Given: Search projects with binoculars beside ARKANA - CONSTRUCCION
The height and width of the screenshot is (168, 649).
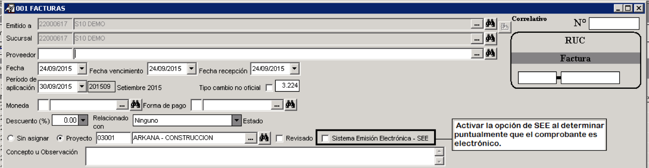Looking at the screenshot, I should click(264, 138).
